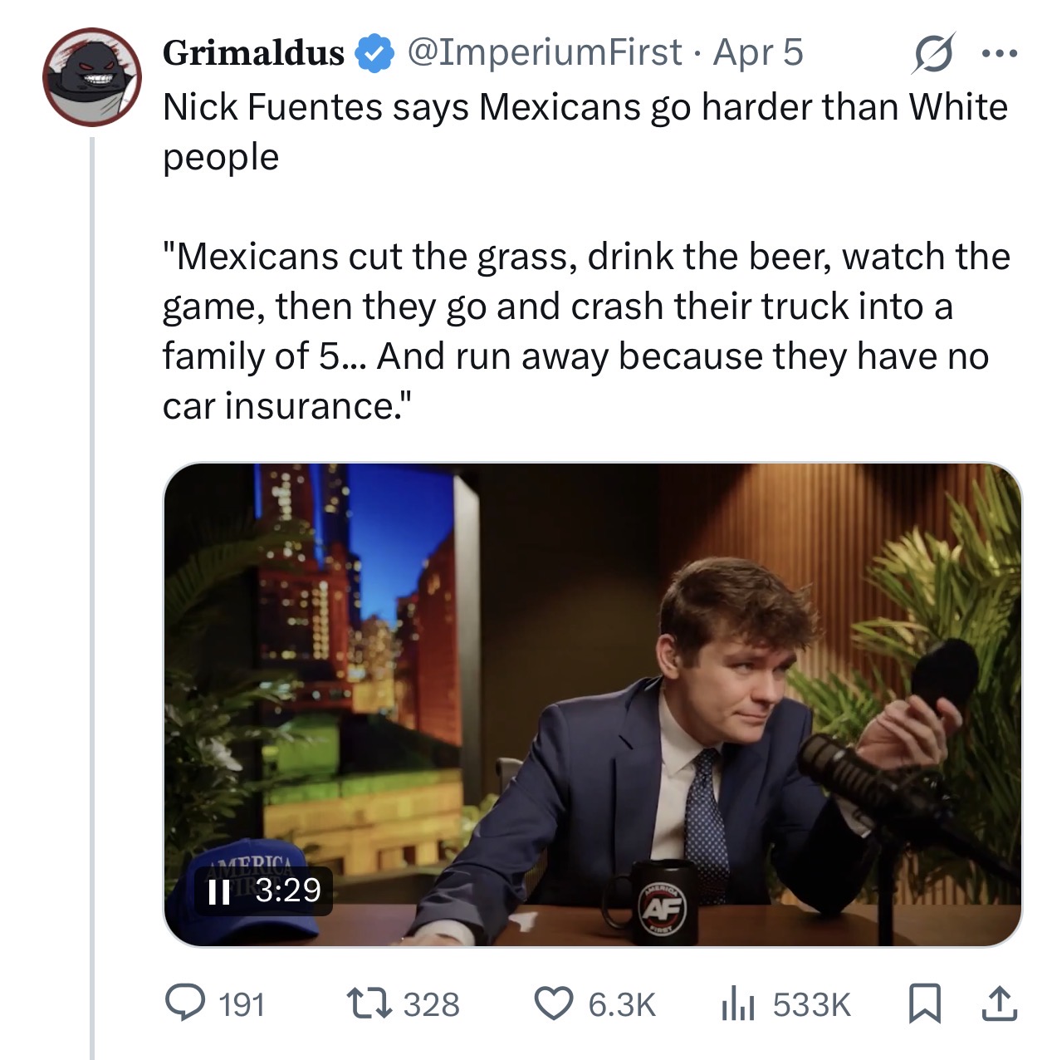The height and width of the screenshot is (1060, 1047).
Task: Open Grimaldus display name link
Action: coord(253,53)
